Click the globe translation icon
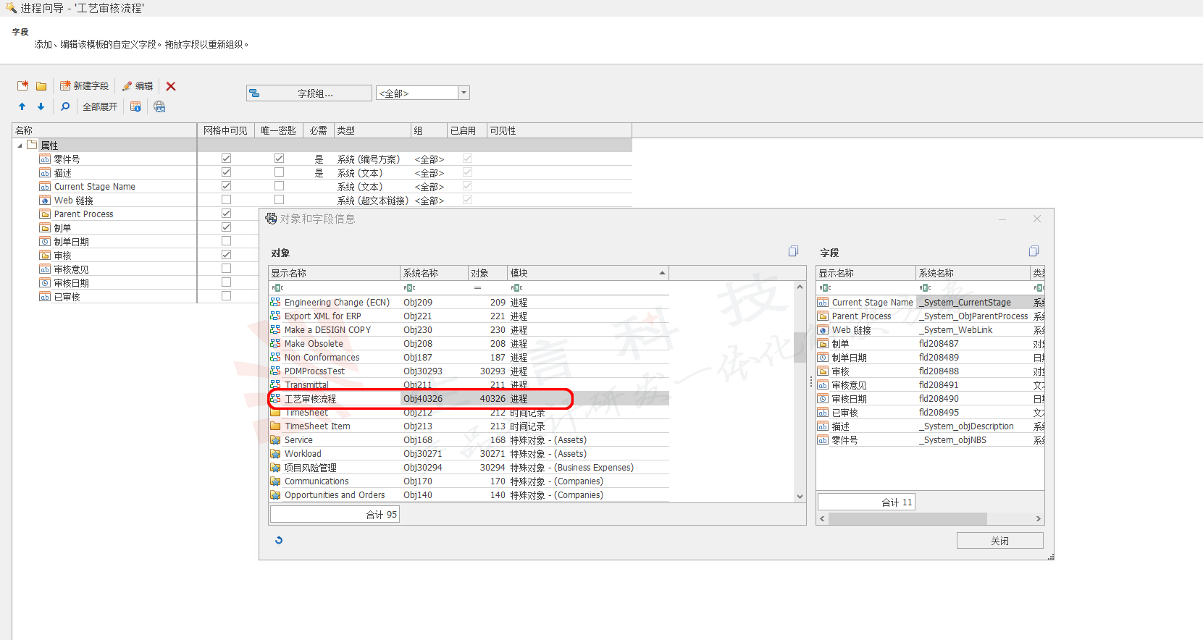This screenshot has width=1203, height=640. coord(159,106)
